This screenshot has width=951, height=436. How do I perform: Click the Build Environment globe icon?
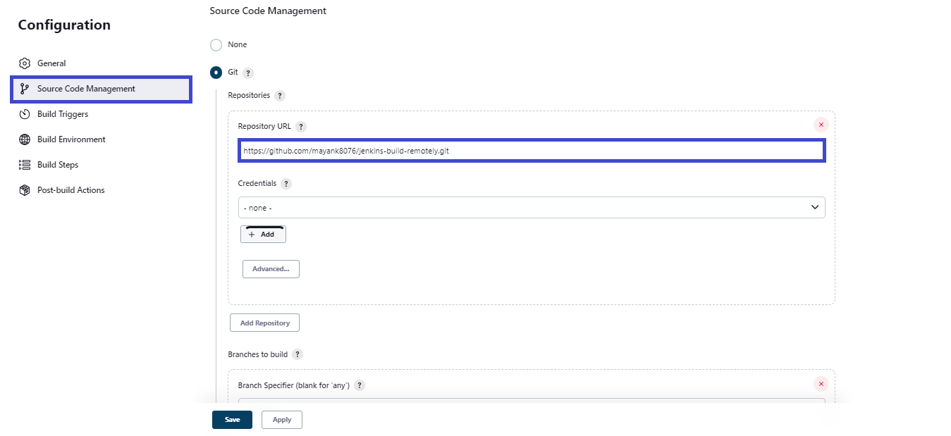point(24,139)
